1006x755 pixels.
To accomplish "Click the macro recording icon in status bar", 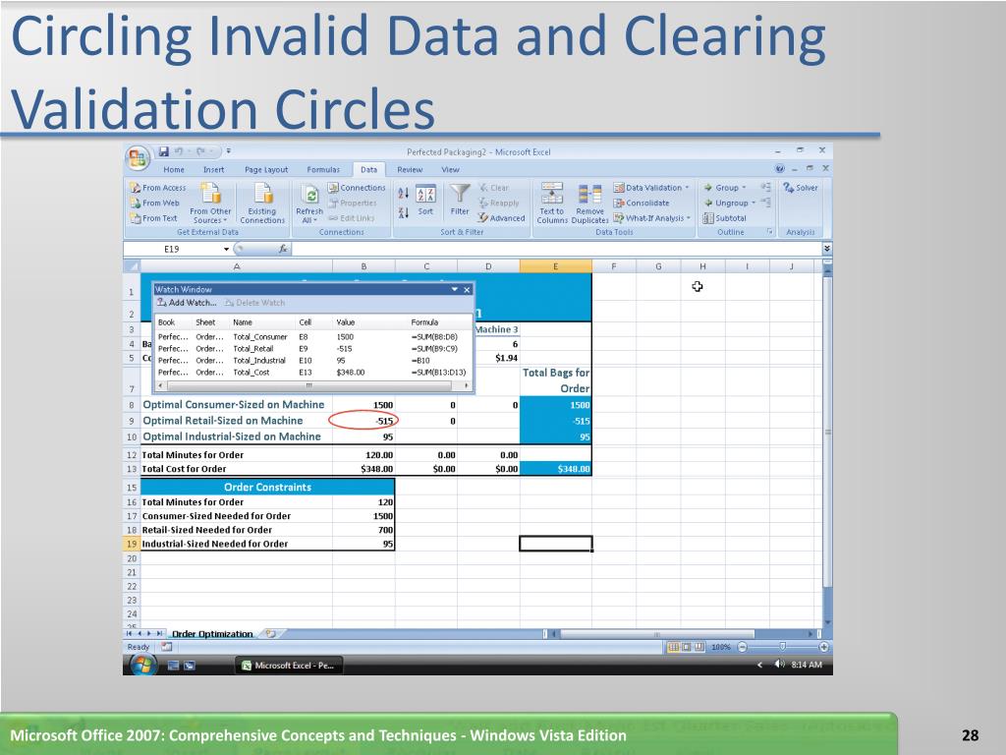I will 167,647.
